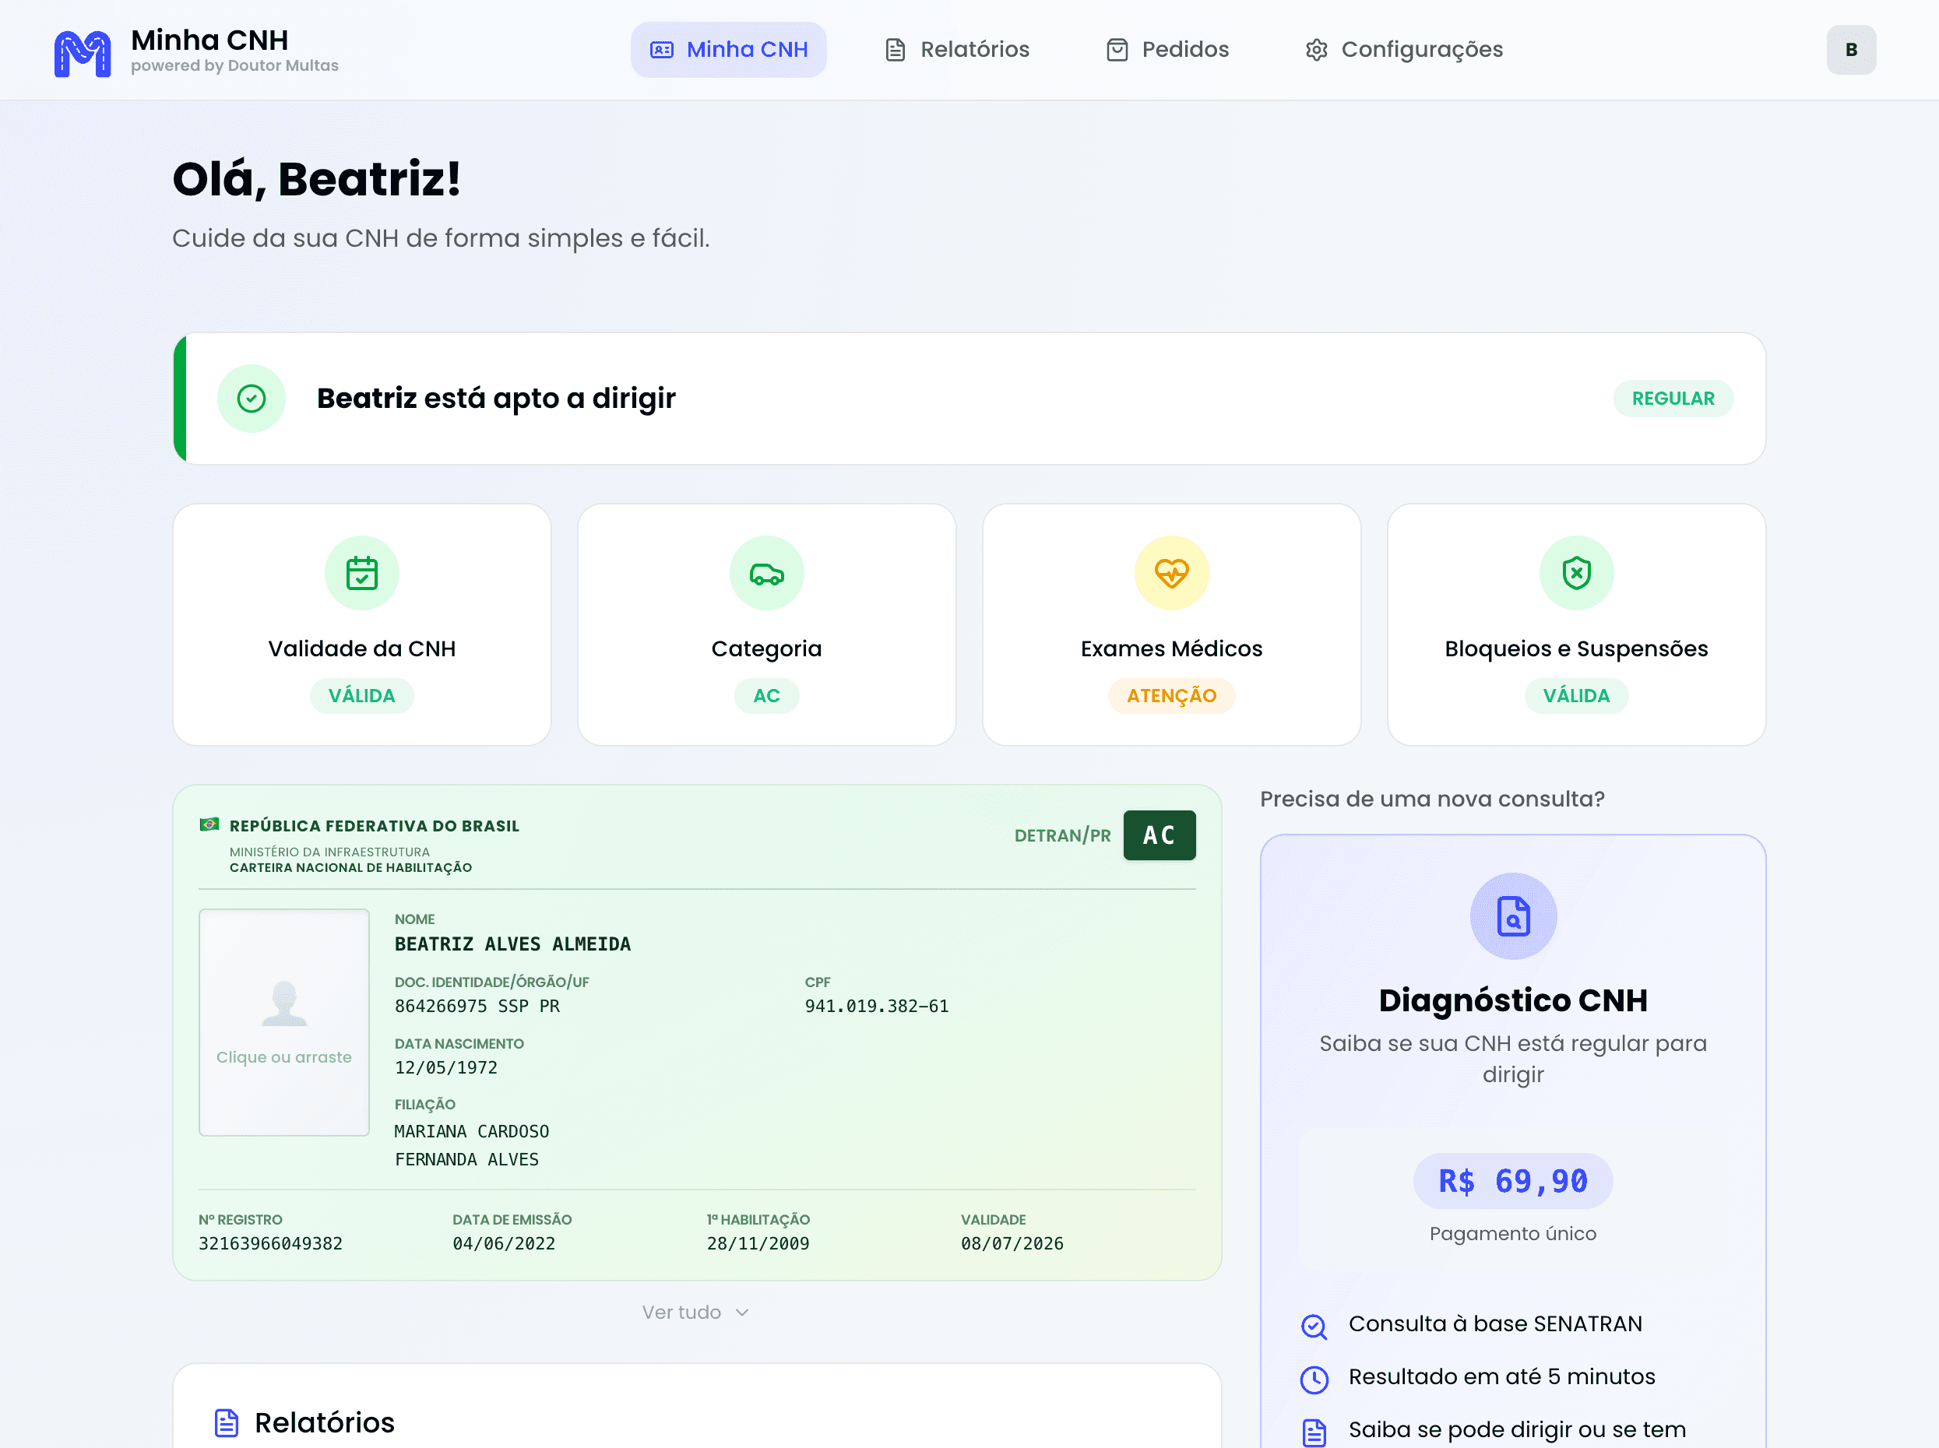Expand Ver tudo below the CNH card
The width and height of the screenshot is (1939, 1448).
coord(682,1312)
